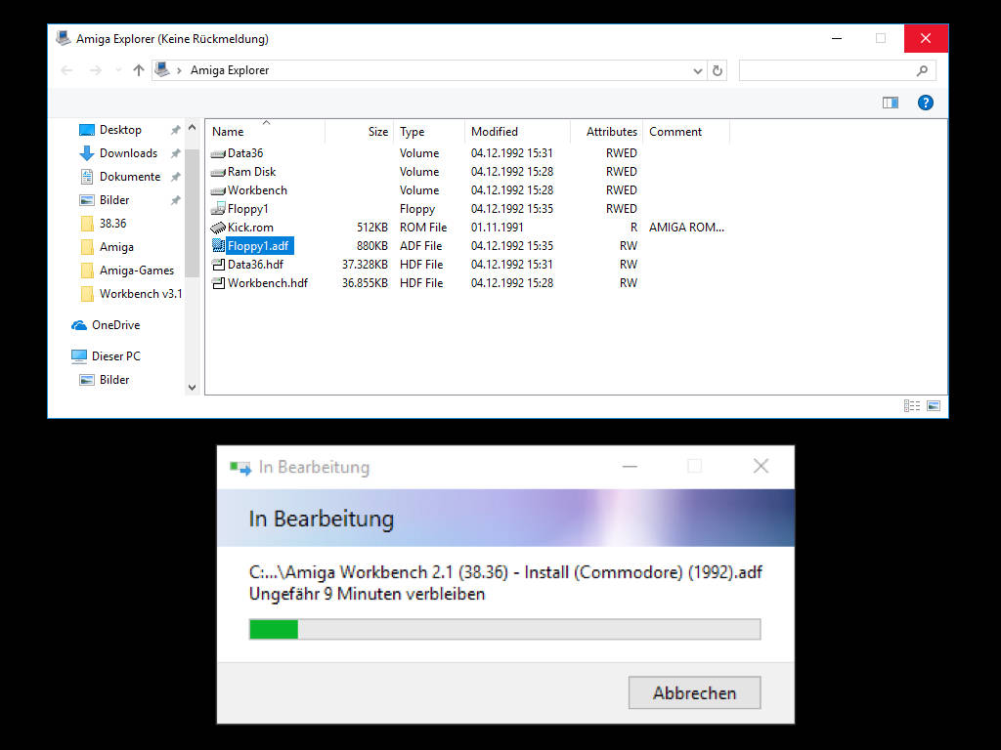Refresh the Amiga Explorer address bar
Screen dimensions: 1001x750
[x=718, y=70]
